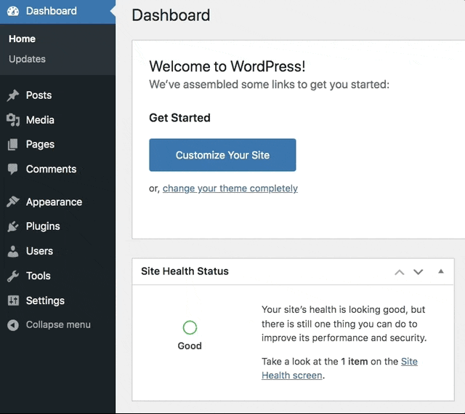This screenshot has width=465, height=414.
Task: Open the Posts menu
Action: point(58,95)
